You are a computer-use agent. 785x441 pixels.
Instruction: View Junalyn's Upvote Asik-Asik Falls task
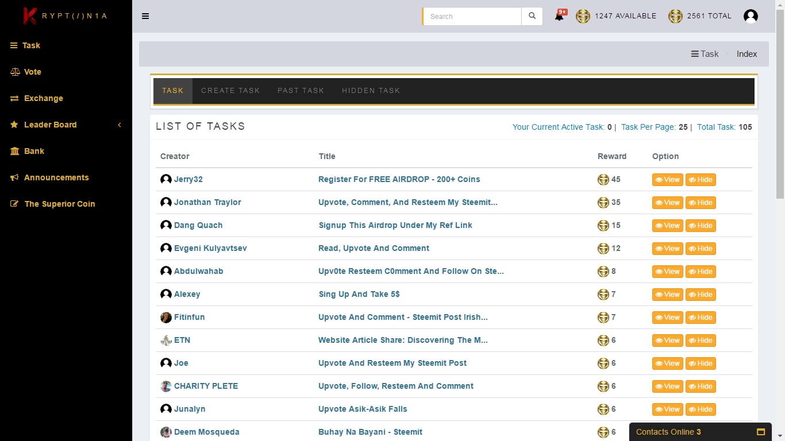click(x=667, y=409)
